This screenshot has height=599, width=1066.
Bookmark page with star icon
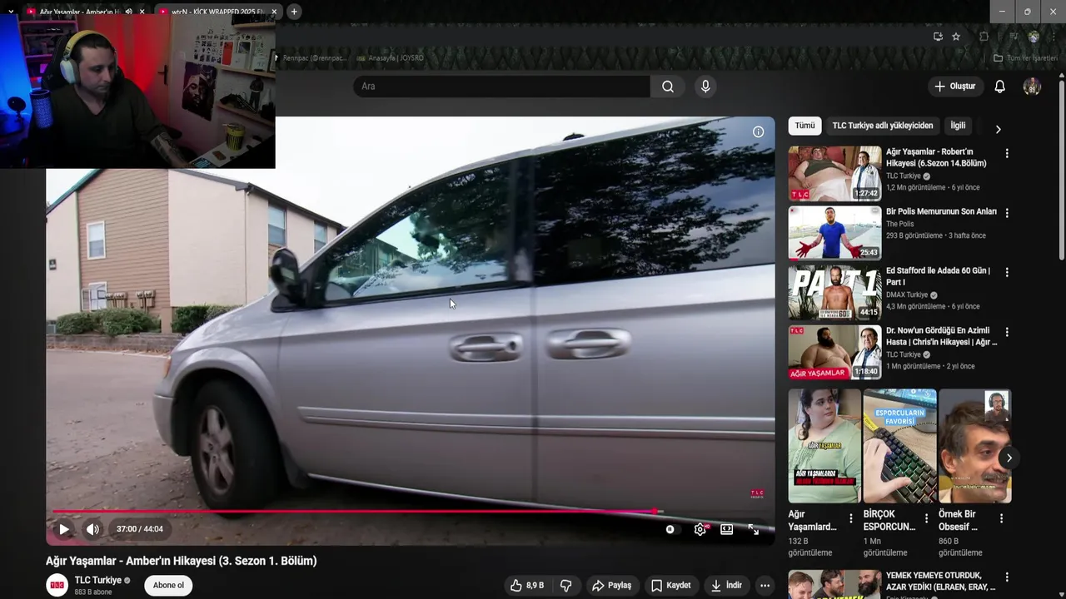click(x=956, y=37)
